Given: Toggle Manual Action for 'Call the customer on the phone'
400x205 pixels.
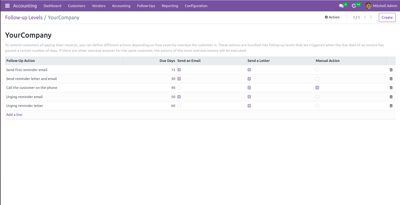Looking at the screenshot, I should tap(317, 88).
